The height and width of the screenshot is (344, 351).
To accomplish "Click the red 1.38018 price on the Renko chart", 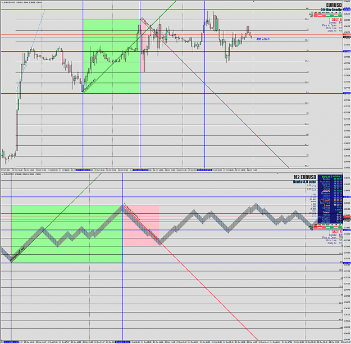I will [335, 232].
